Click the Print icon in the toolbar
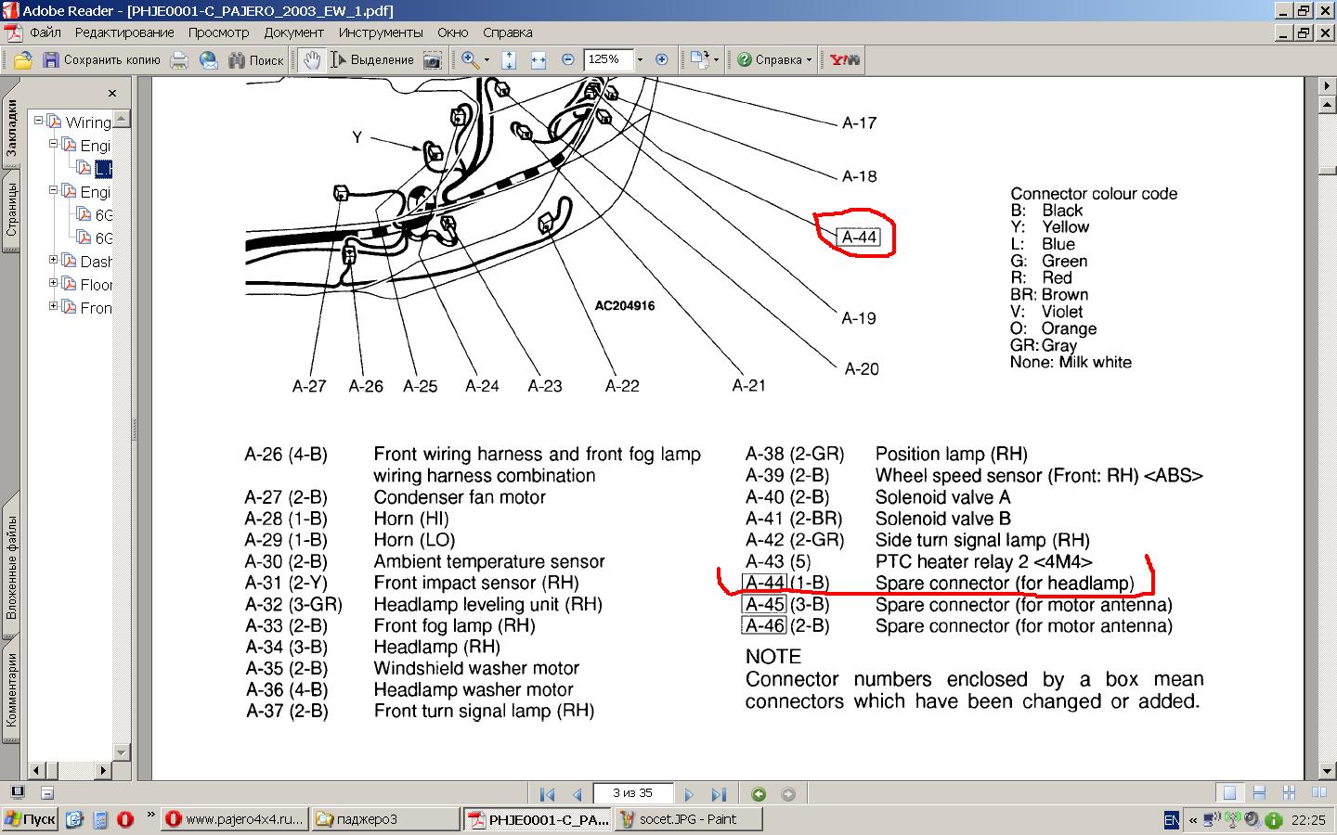 [x=179, y=60]
